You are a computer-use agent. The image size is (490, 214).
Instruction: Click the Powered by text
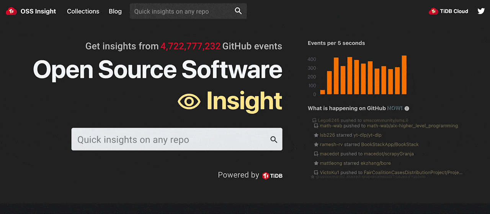238,175
